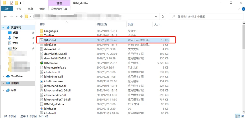The height and width of the screenshot is (118, 245).
Task: Refresh the current folder view
Action: coord(163,17)
